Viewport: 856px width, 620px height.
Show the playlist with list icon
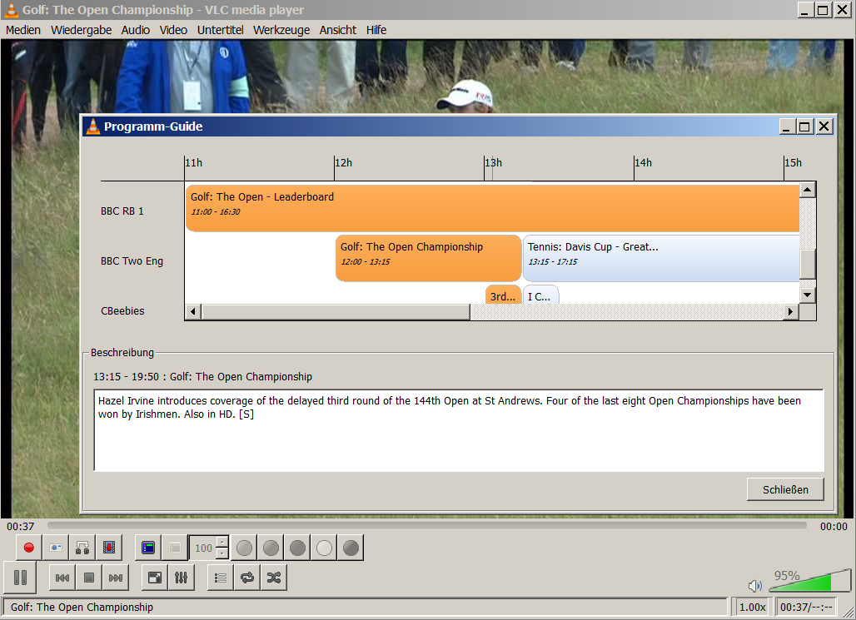pyautogui.click(x=221, y=578)
